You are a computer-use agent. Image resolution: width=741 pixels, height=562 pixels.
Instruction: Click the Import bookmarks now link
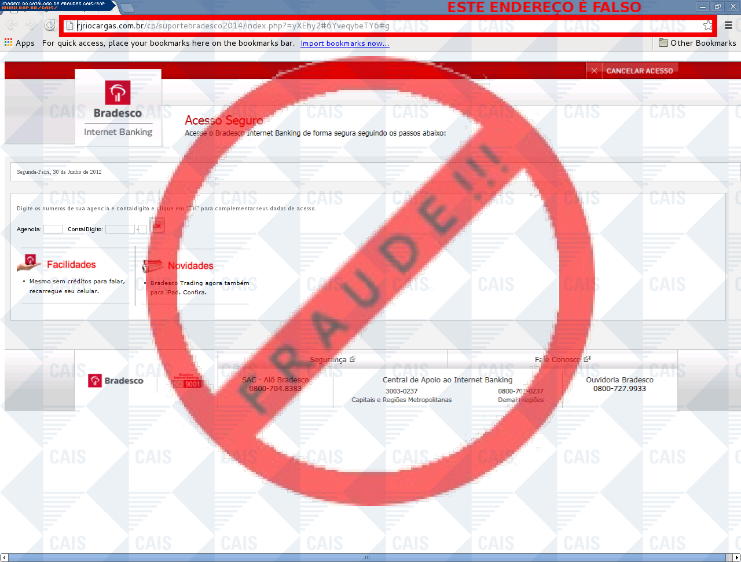(344, 43)
